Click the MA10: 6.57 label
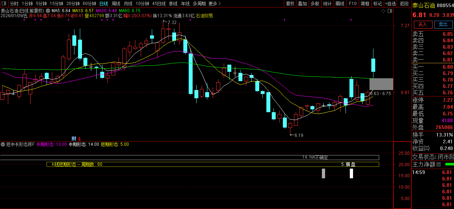Image resolution: width=454 pixels, height=209 pixels. [83, 11]
